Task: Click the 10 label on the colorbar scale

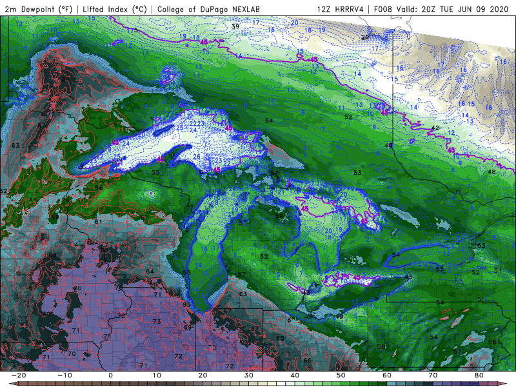Action: click(157, 375)
